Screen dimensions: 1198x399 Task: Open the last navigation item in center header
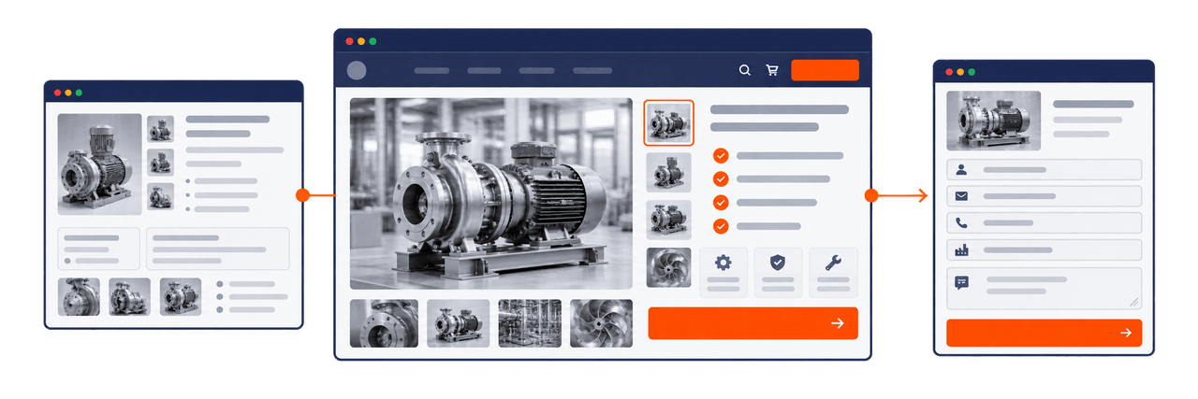click(592, 70)
